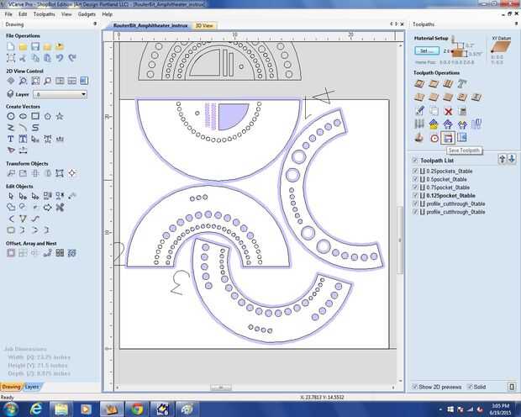
Task: Click the Drawing panel pin icon
Action: (x=95, y=24)
